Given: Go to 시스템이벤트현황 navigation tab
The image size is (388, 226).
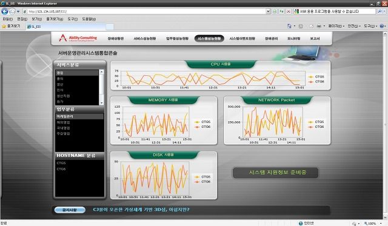Looking at the screenshot, I should [x=242, y=39].
